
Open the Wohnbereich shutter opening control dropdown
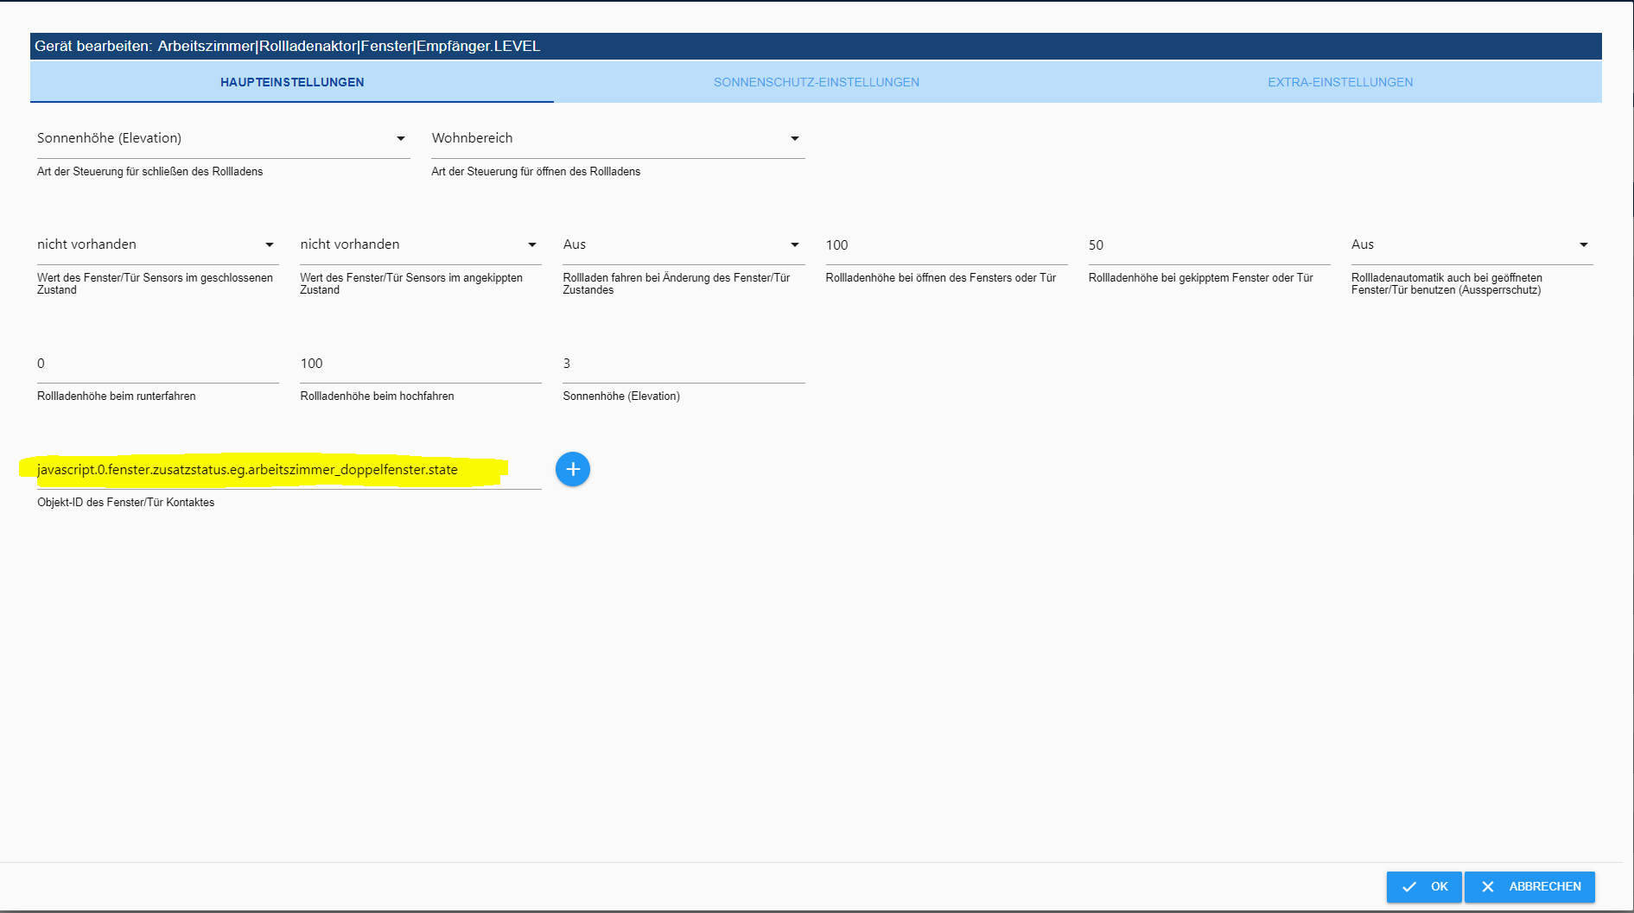618,138
